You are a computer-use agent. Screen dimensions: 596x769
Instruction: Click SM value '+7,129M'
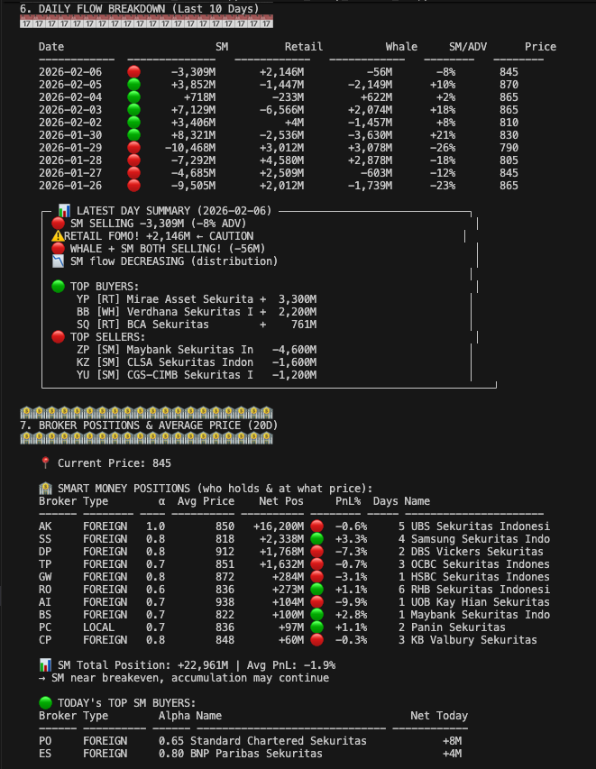193,110
